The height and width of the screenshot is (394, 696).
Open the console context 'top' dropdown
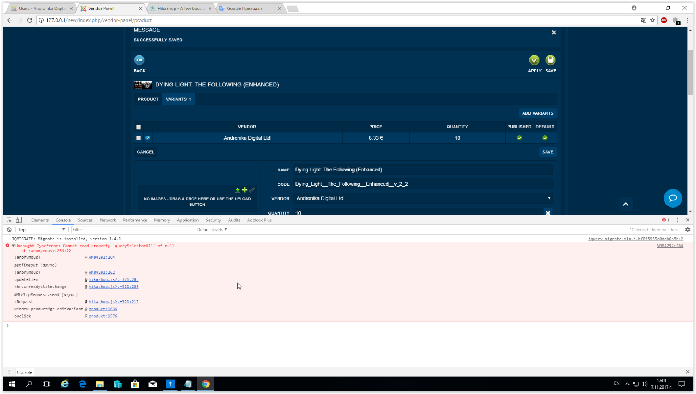coord(42,230)
